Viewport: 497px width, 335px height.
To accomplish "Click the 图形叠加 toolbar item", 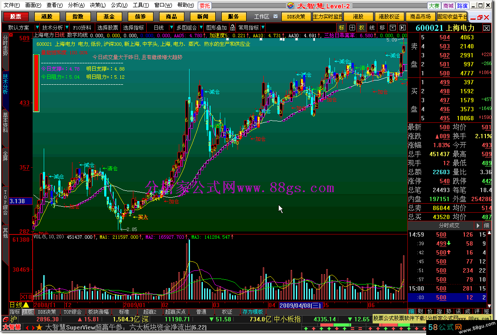I will [x=217, y=28].
